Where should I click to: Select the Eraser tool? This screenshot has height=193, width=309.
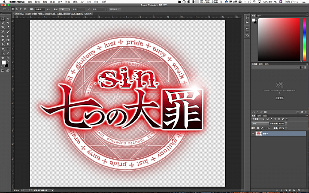3,40
